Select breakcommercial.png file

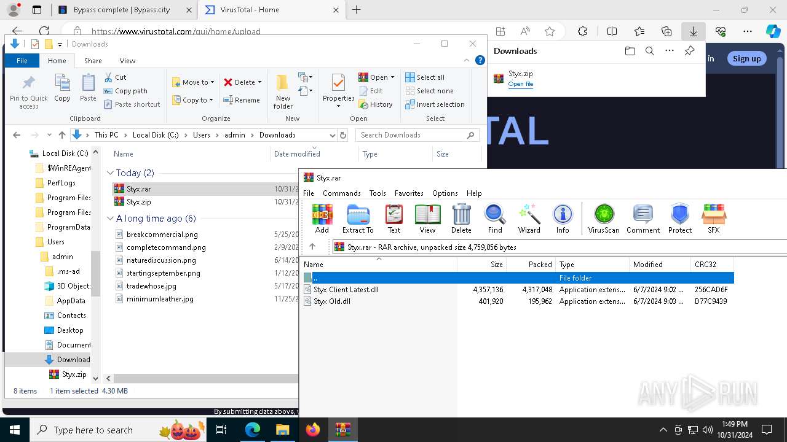point(162,235)
